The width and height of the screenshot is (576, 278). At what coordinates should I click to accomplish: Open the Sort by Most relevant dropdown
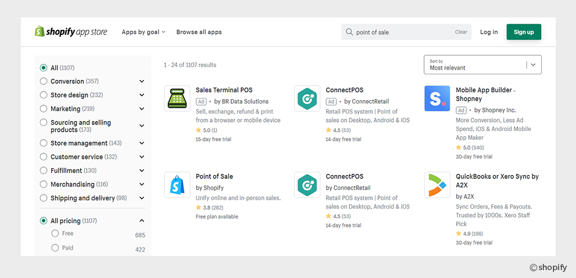(482, 65)
